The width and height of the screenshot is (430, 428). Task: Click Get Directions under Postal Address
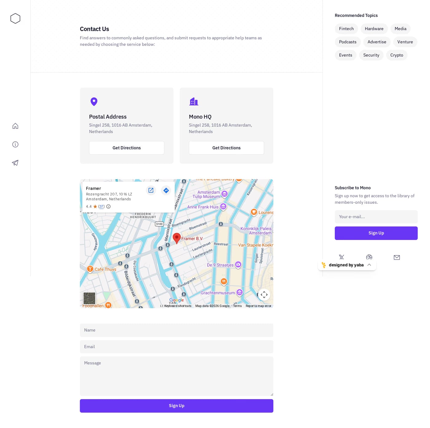coord(127,148)
